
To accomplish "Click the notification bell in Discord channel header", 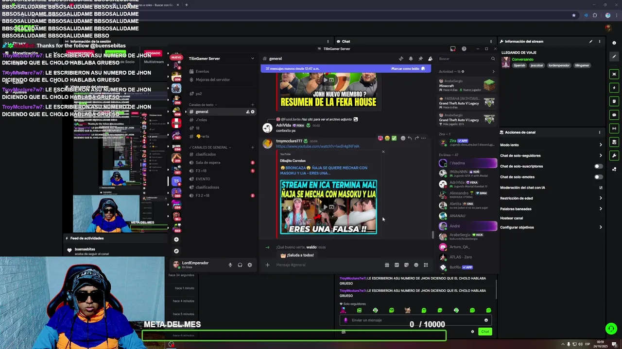I will [x=411, y=59].
